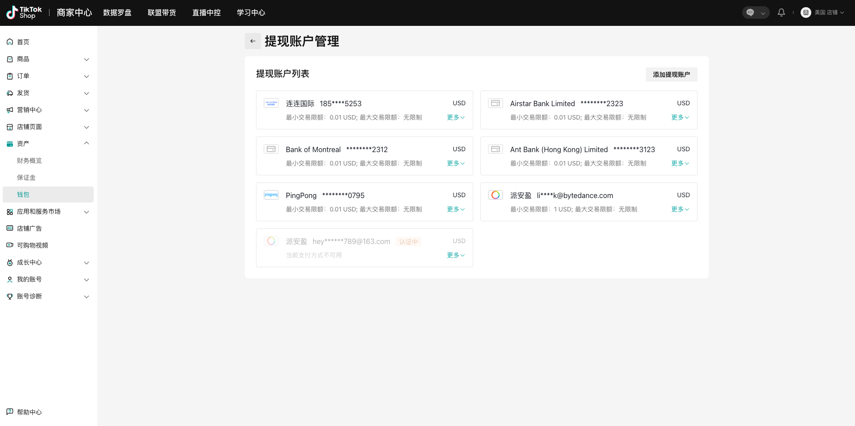Click the 应用和服务市场 grid icon

pyautogui.click(x=10, y=211)
